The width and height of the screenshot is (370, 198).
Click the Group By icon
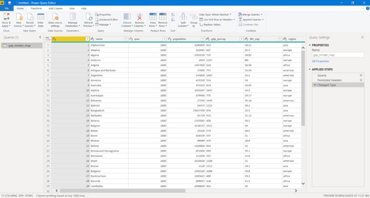click(x=194, y=17)
